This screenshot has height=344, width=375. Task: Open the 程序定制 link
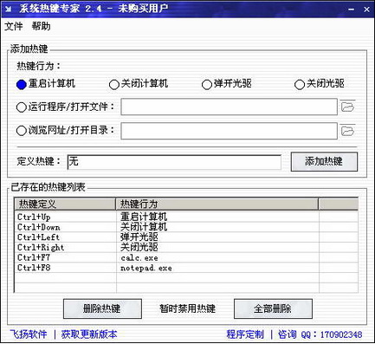pos(245,334)
